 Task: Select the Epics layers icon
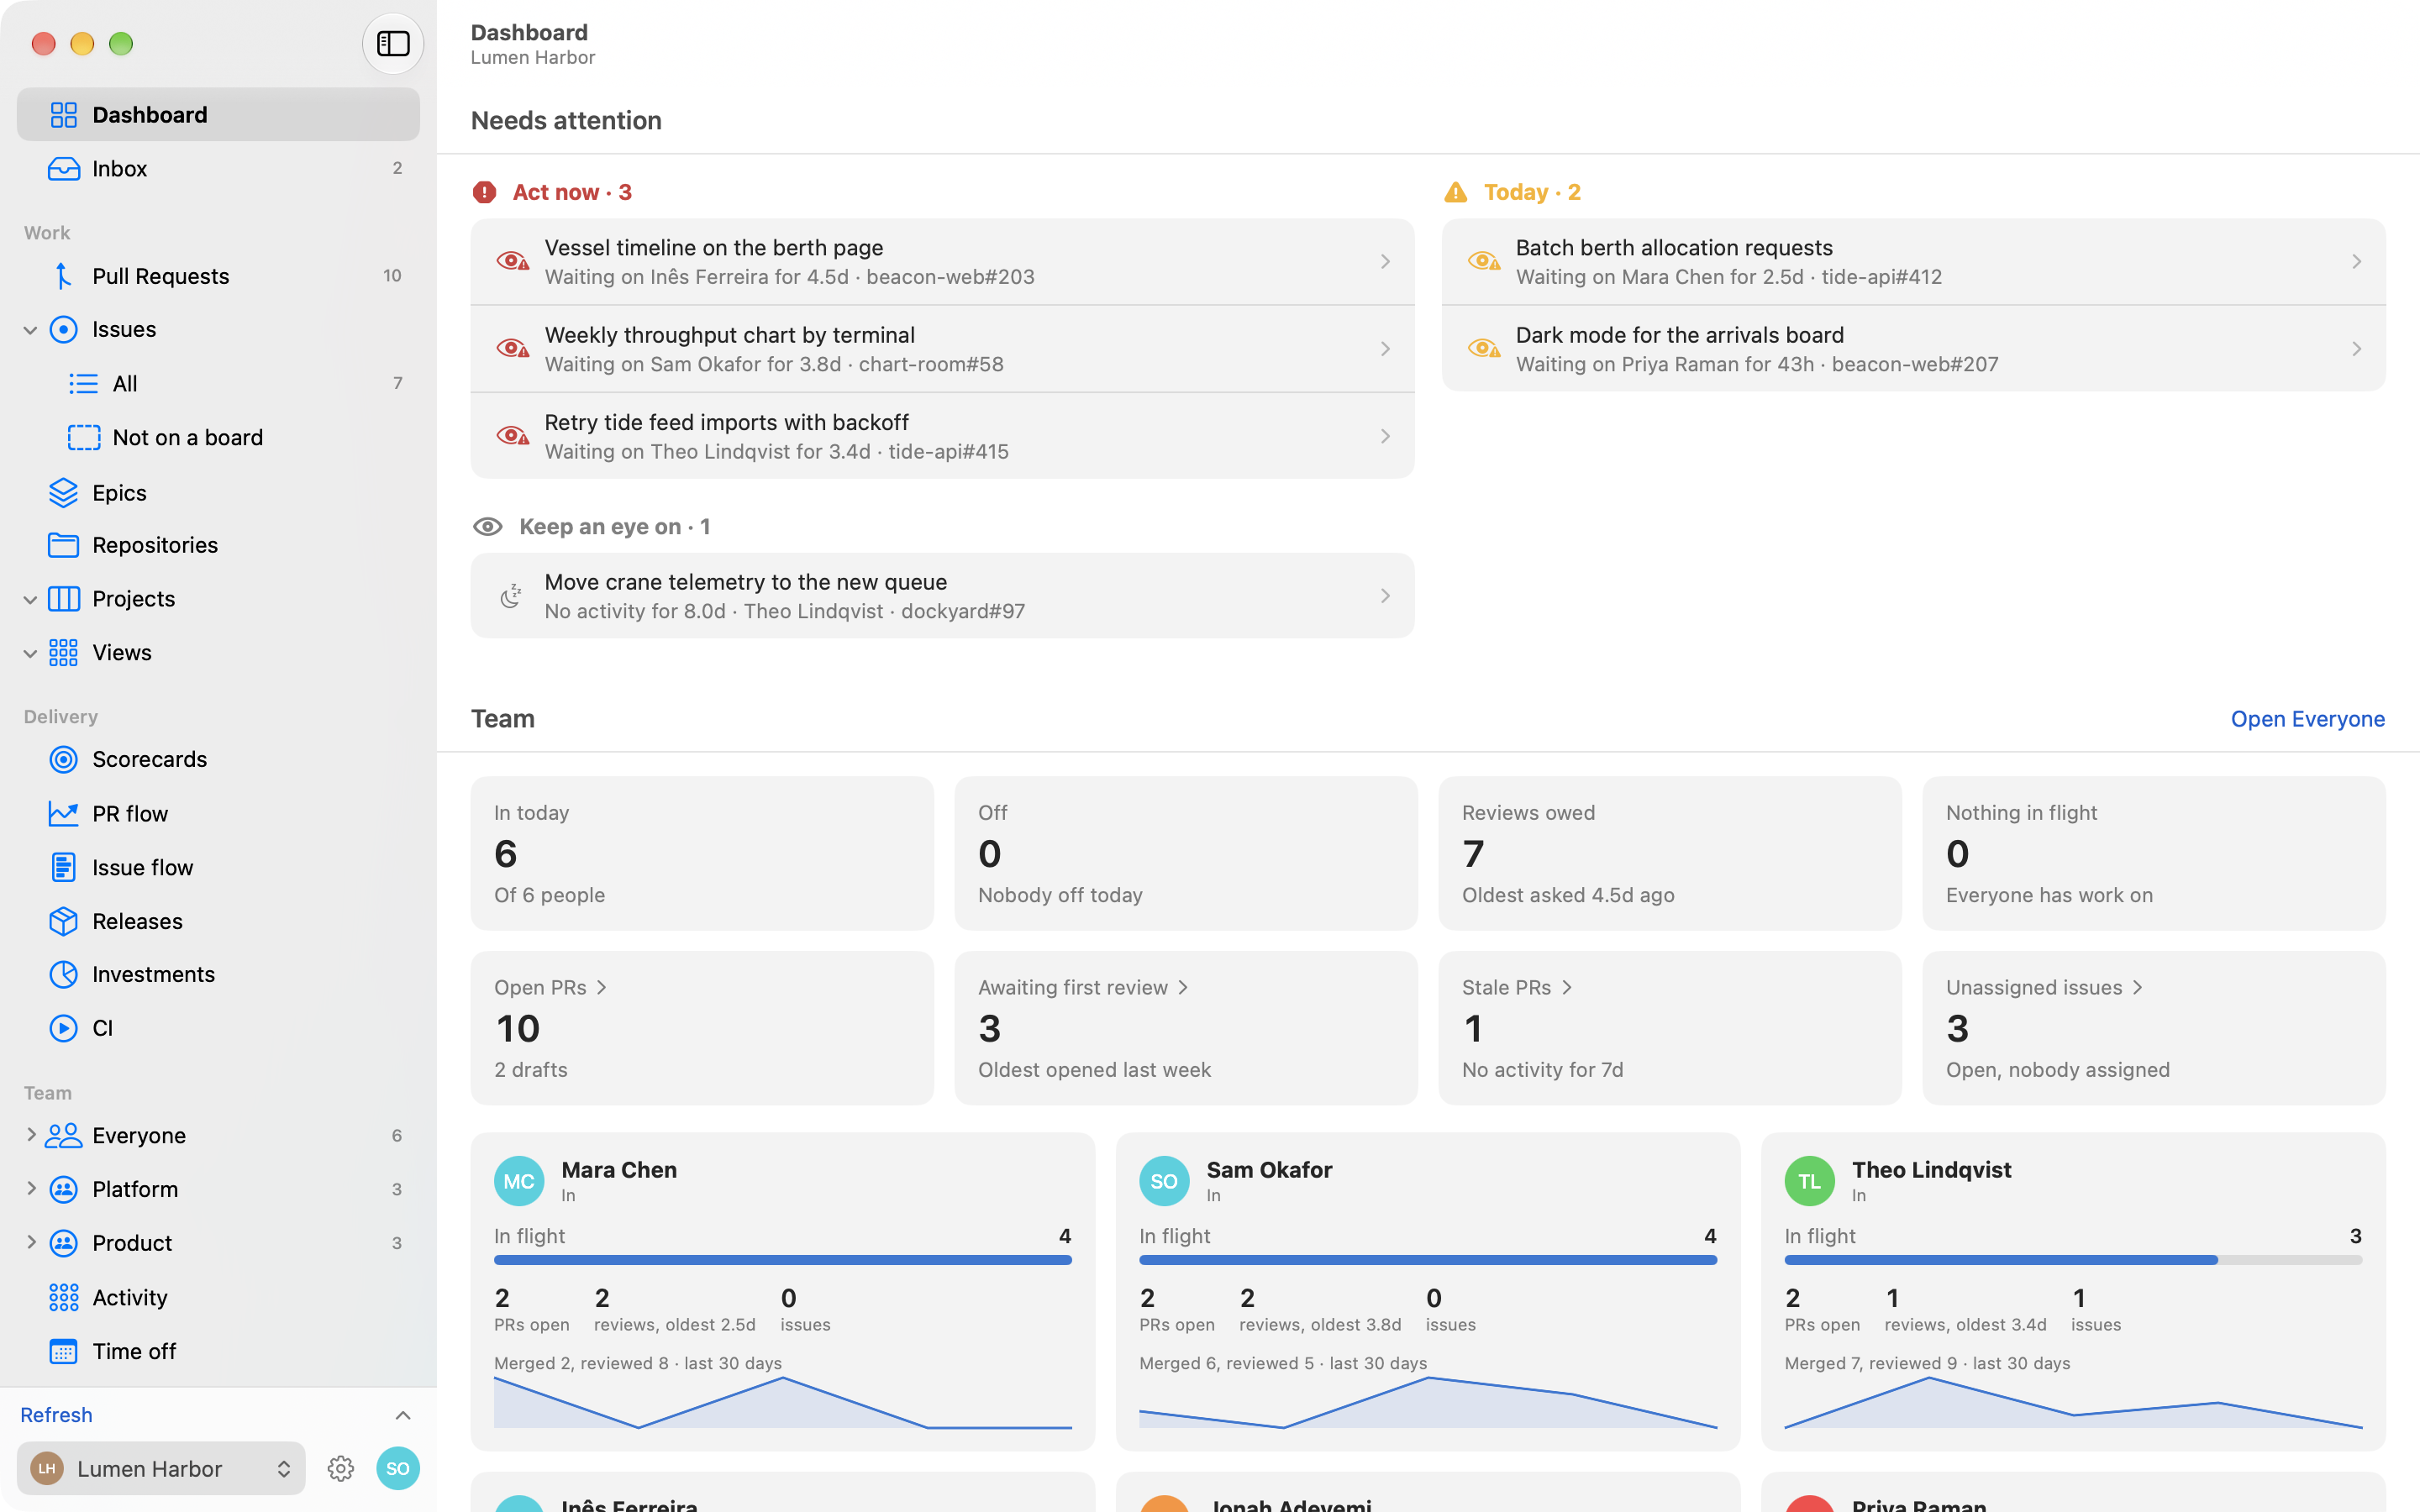(x=64, y=493)
